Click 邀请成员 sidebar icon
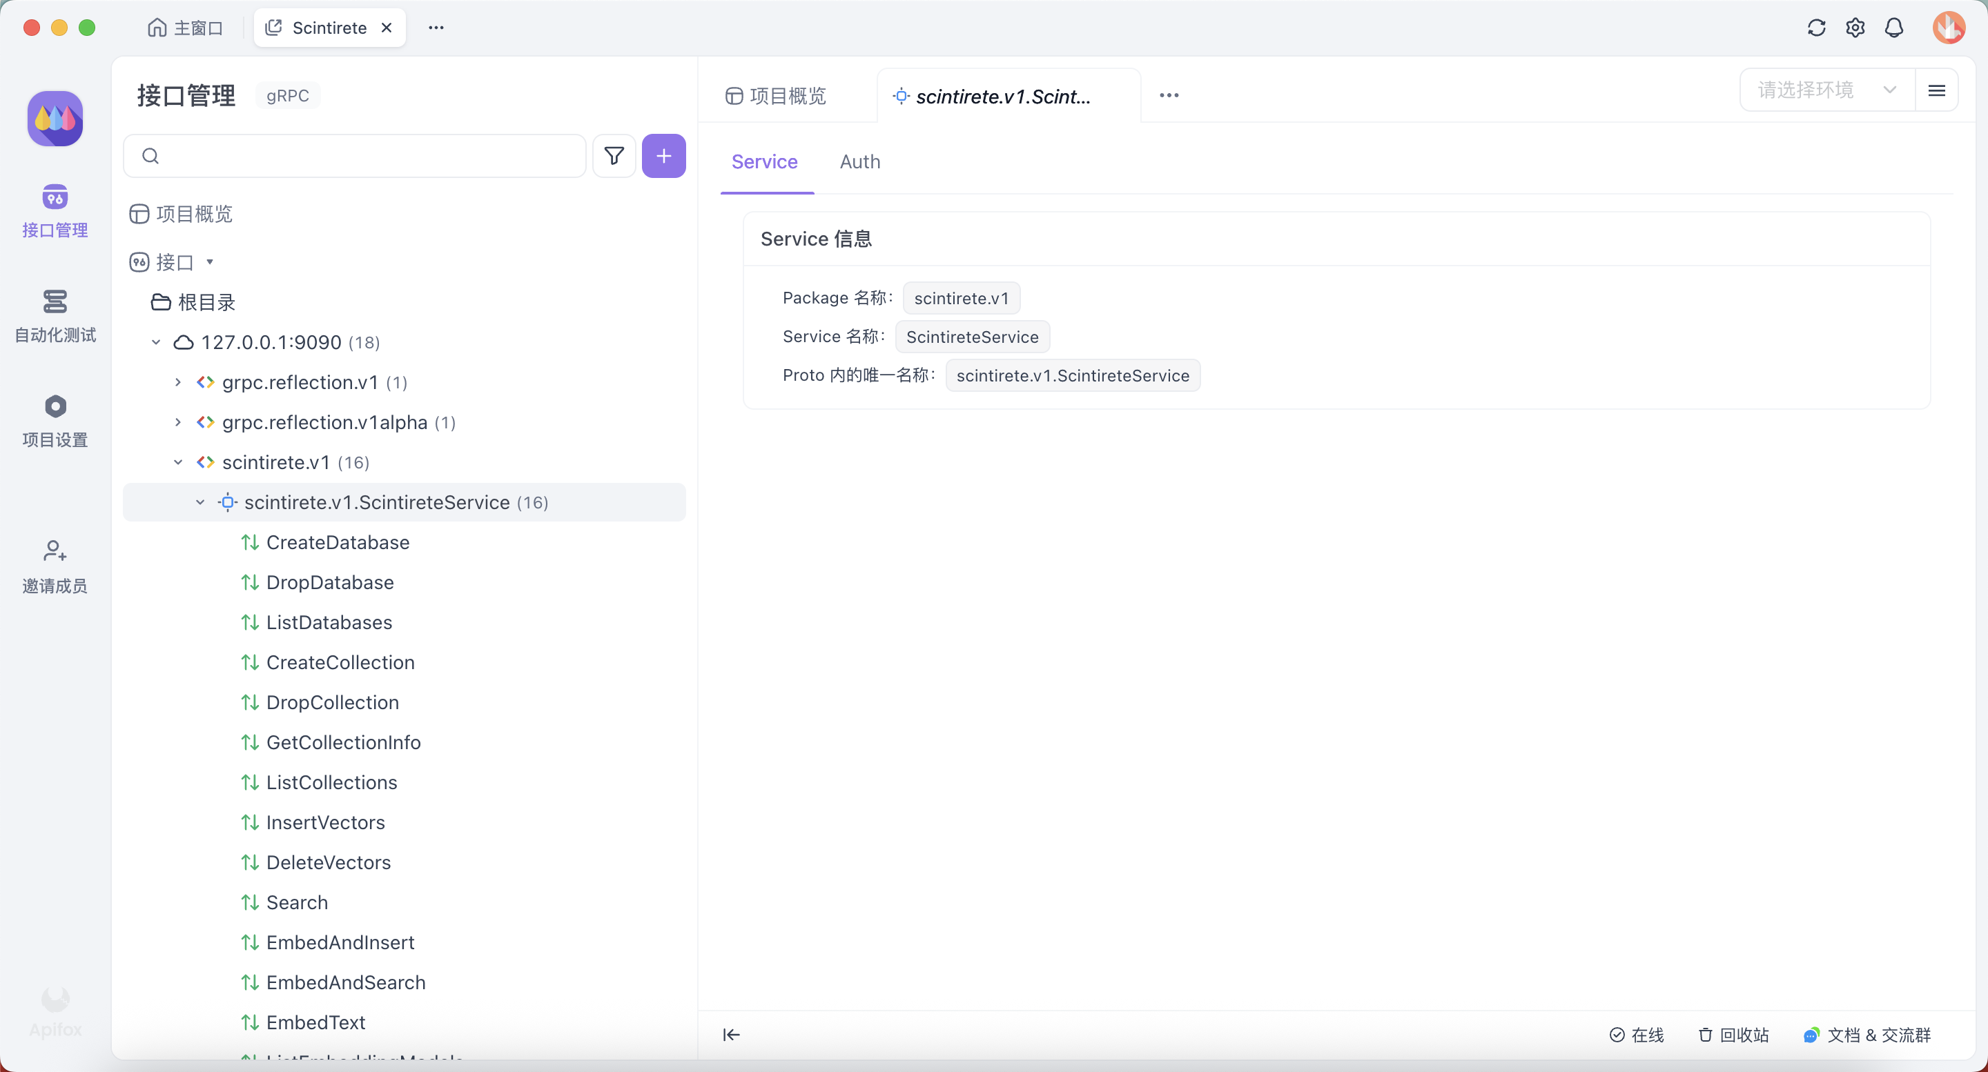Screen dimensions: 1988x1072 click(x=55, y=567)
